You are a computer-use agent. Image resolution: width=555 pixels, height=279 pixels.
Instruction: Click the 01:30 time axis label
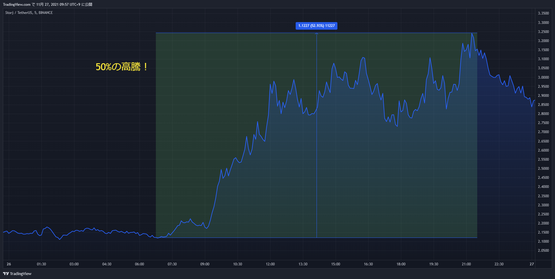pos(41,264)
